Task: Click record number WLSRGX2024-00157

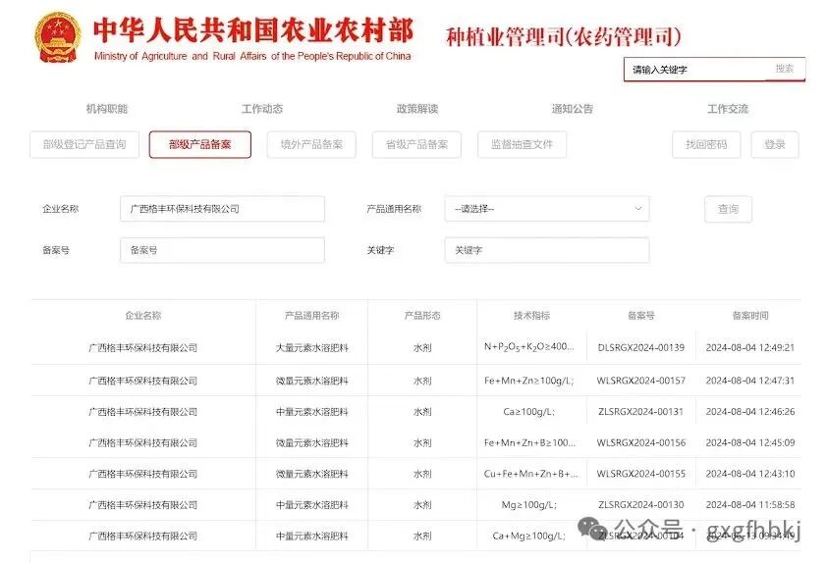Action: (x=640, y=381)
